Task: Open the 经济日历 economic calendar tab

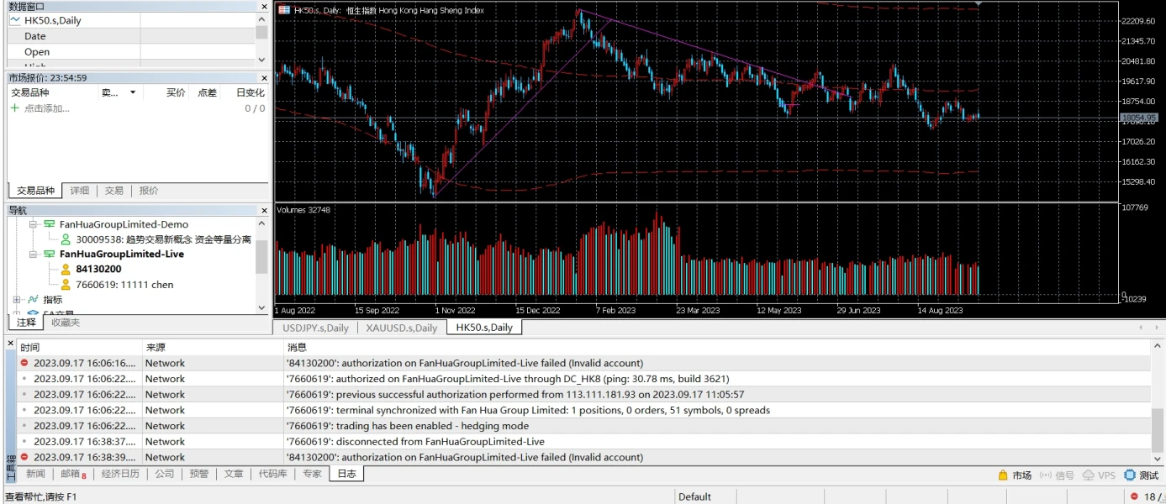Action: 120,474
